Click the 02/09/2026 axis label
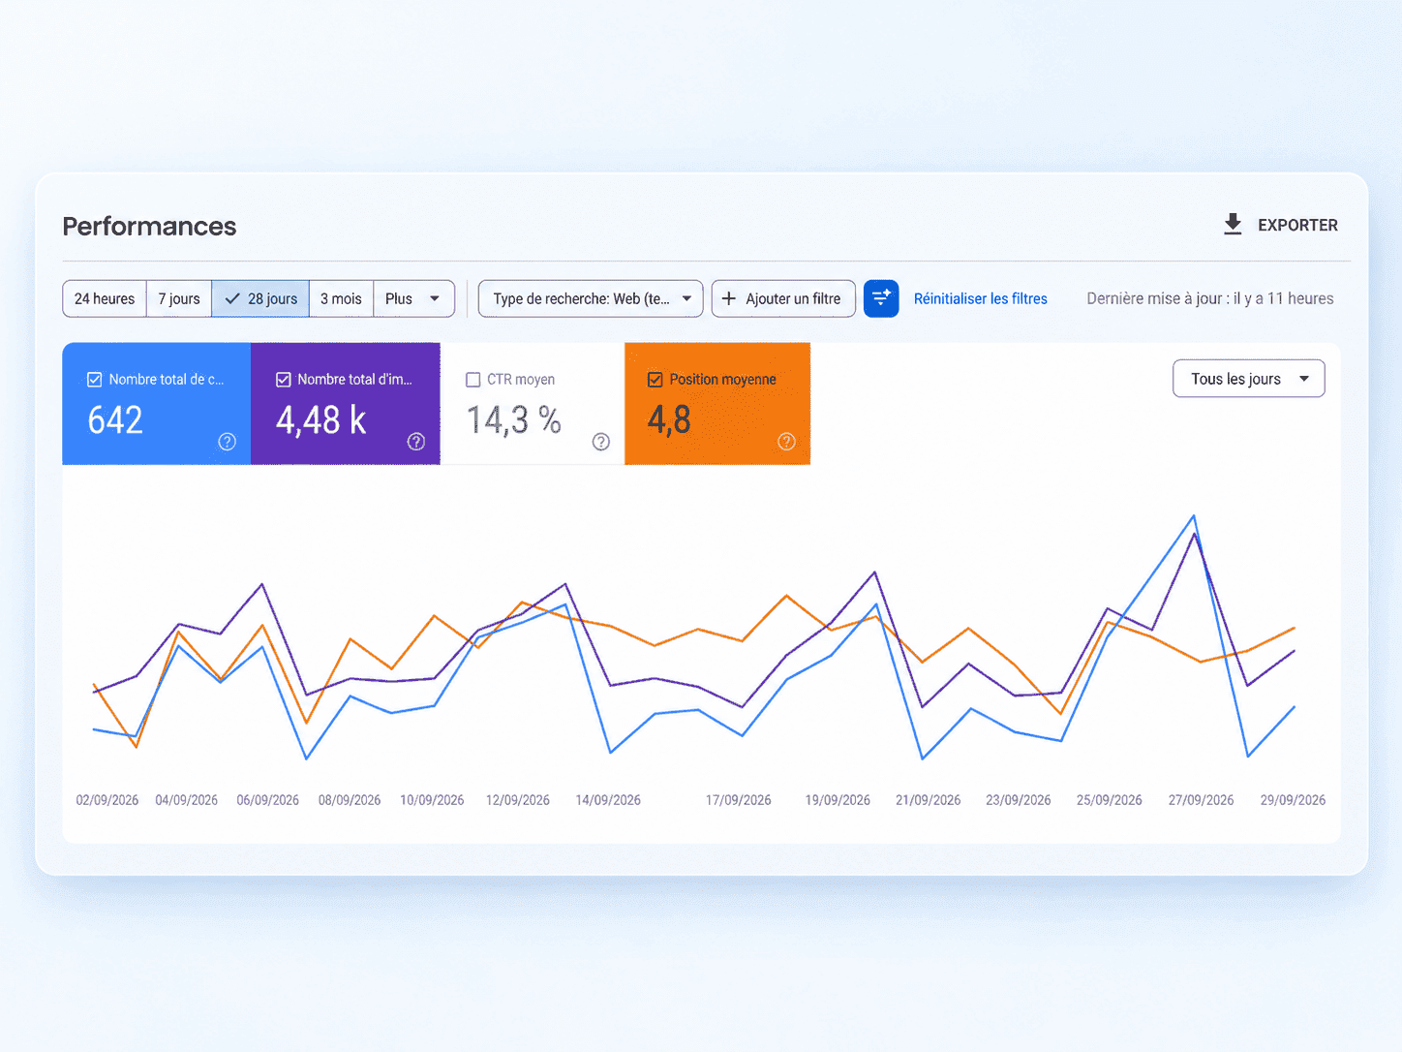The image size is (1402, 1052). click(x=107, y=800)
